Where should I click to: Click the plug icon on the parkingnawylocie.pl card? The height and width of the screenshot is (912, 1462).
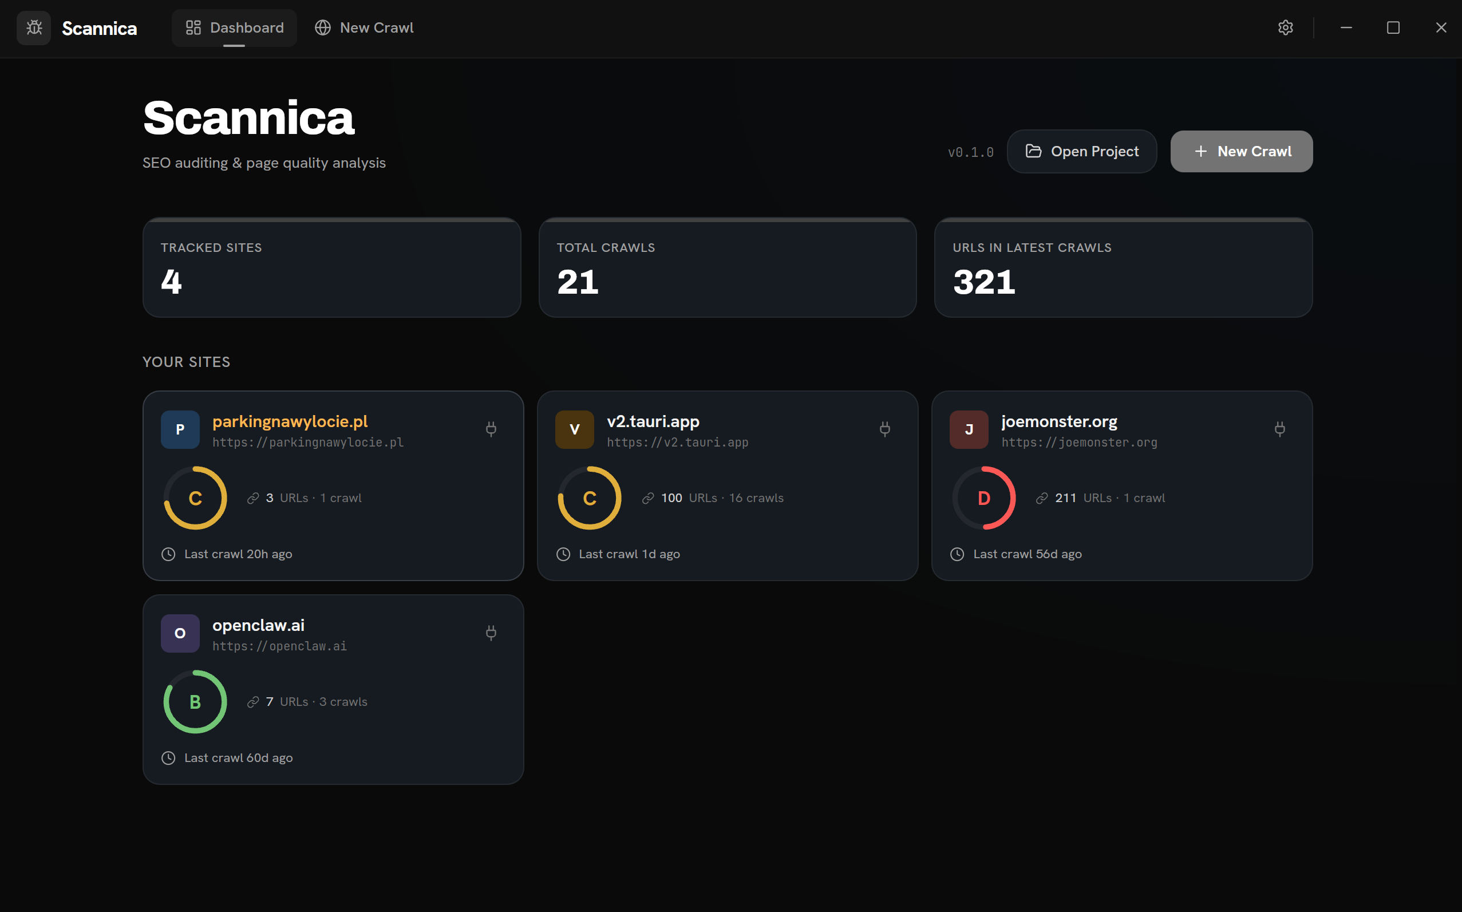[x=491, y=429]
